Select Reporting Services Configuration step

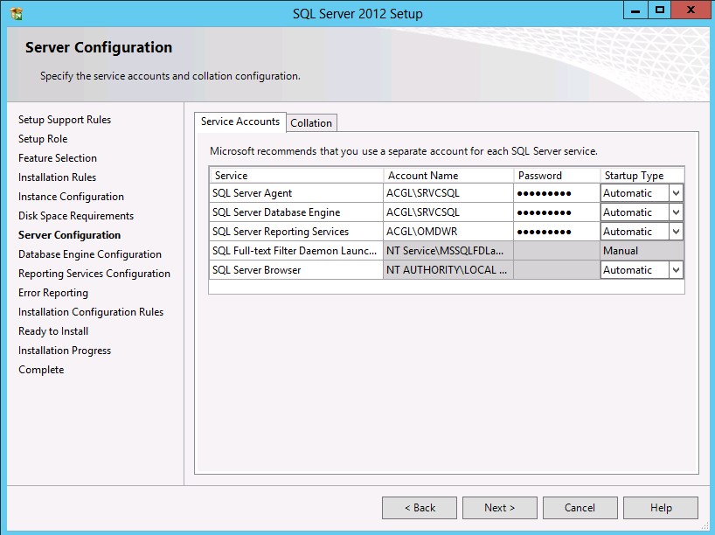coord(94,274)
